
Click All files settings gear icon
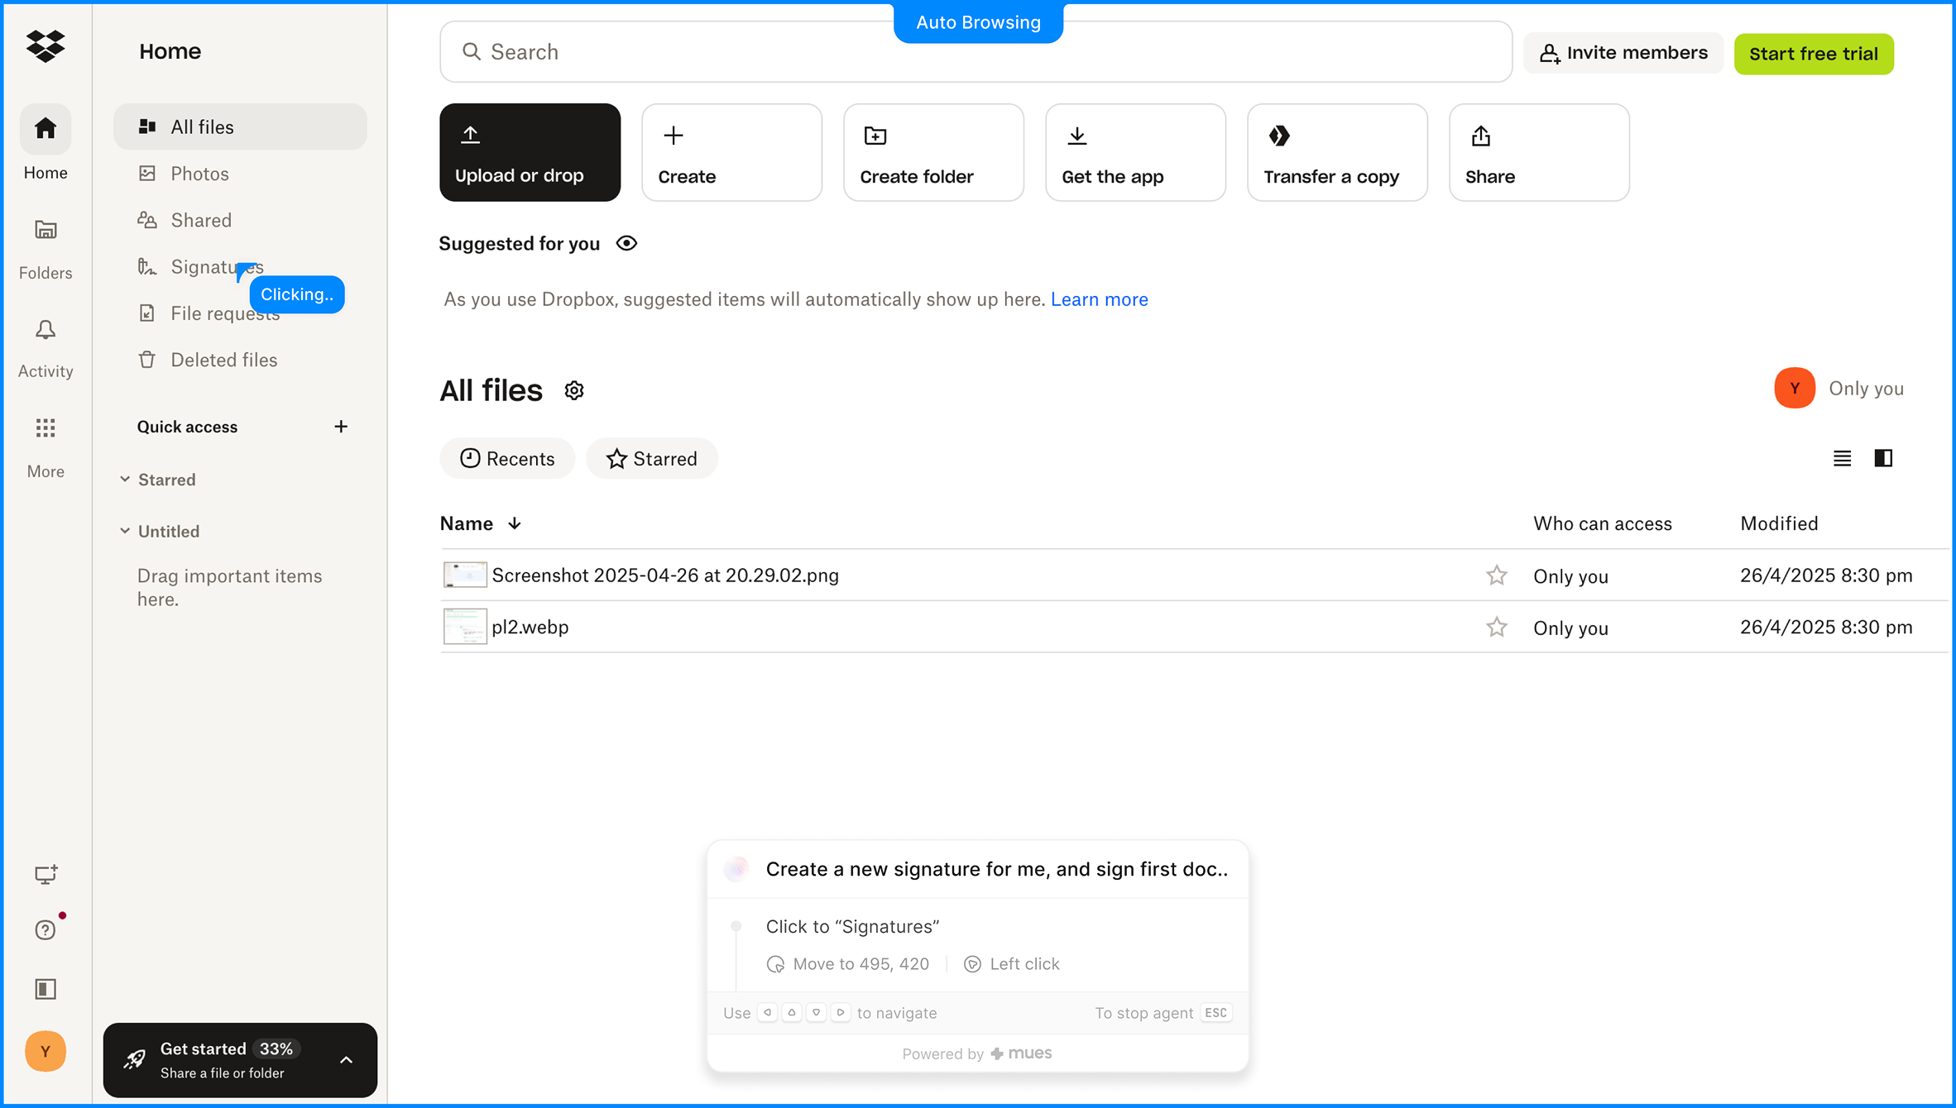(574, 390)
